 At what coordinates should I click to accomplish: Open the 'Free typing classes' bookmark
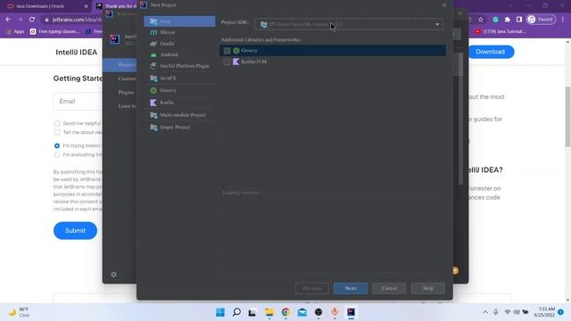54,32
